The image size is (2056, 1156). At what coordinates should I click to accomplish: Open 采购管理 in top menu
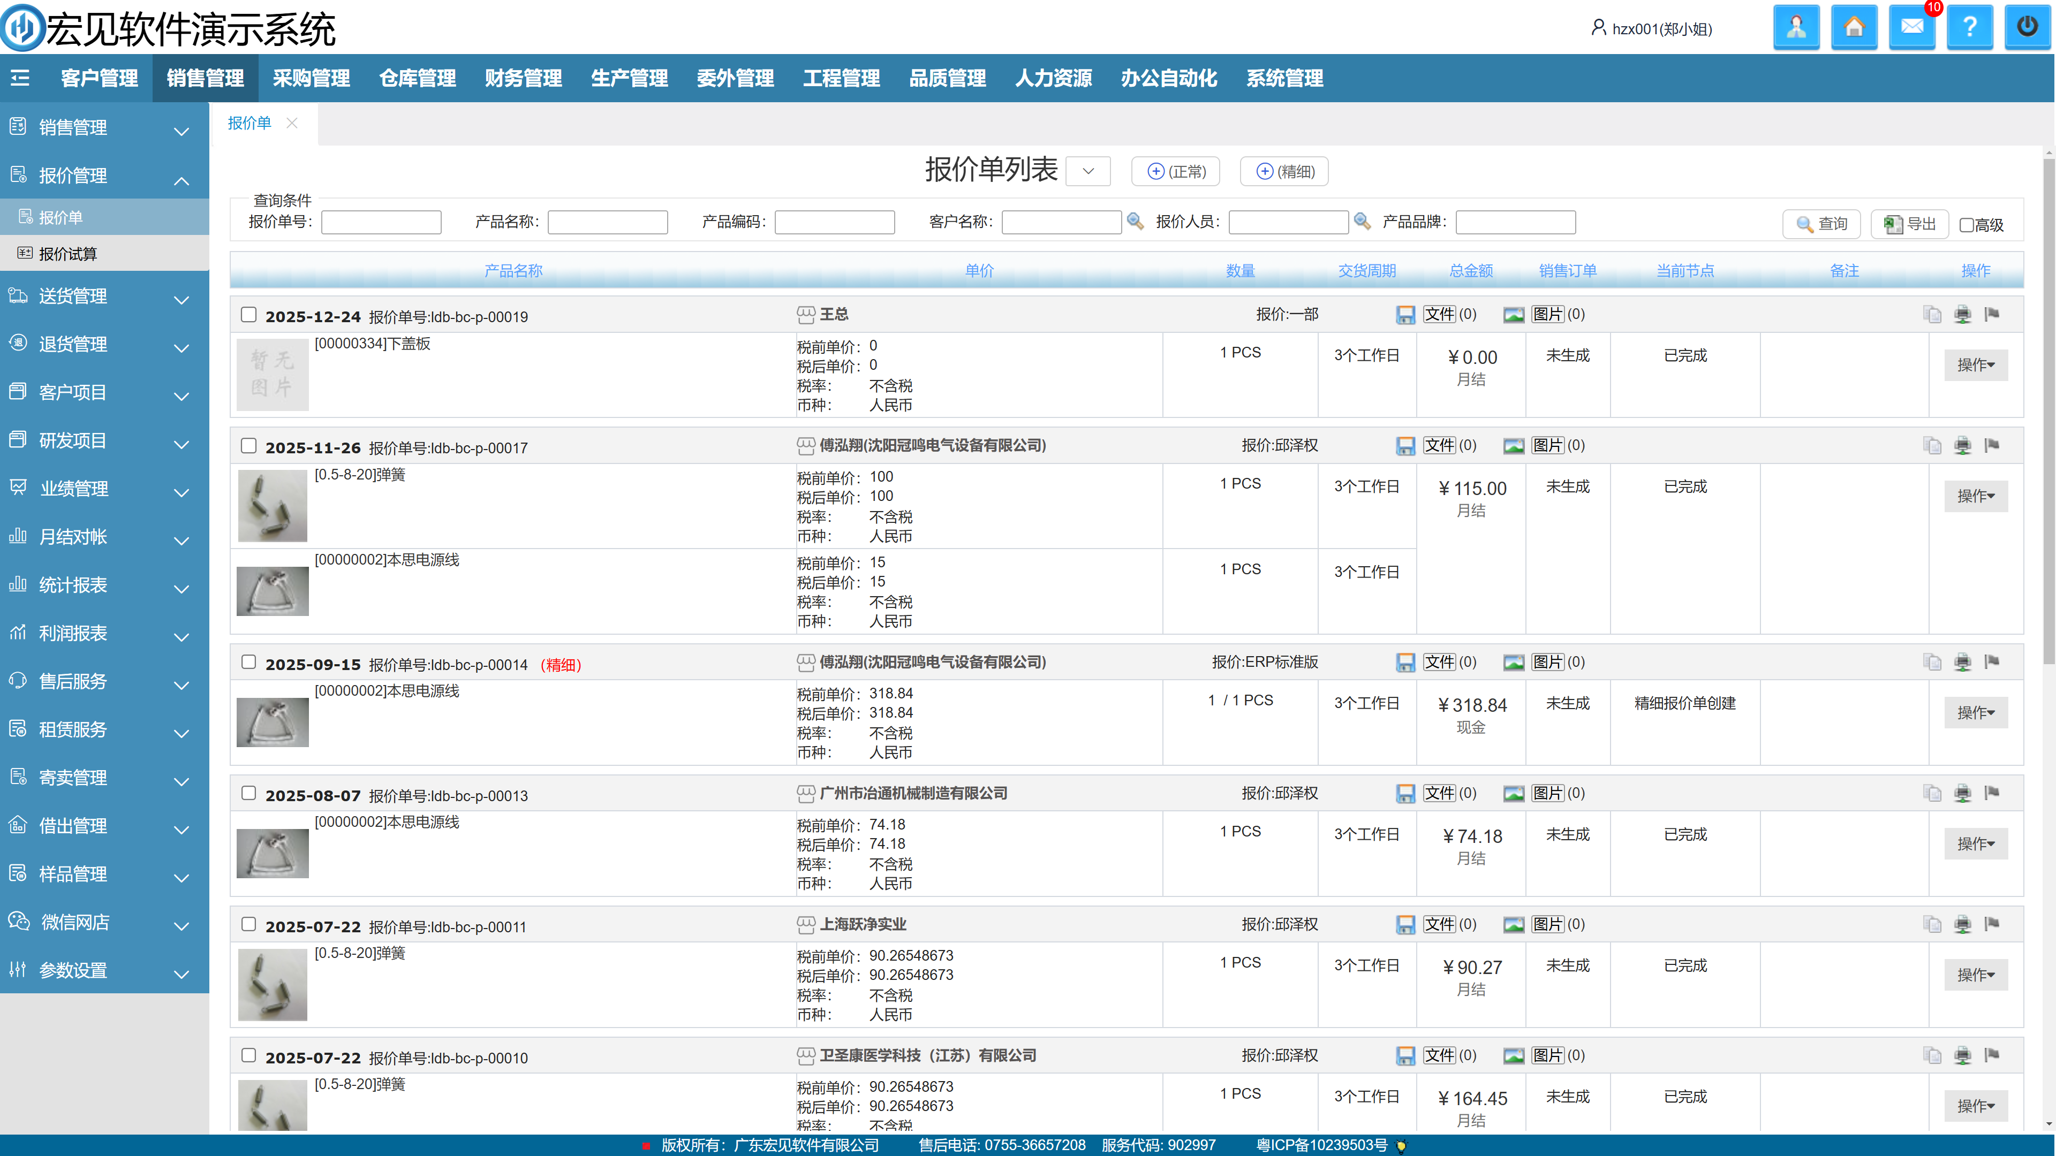pyautogui.click(x=311, y=78)
